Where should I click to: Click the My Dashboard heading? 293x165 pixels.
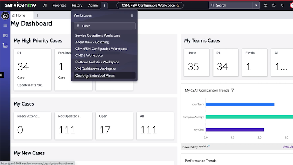point(31,23)
